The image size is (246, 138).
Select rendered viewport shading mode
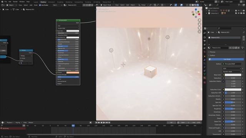pyautogui.click(x=198, y=5)
